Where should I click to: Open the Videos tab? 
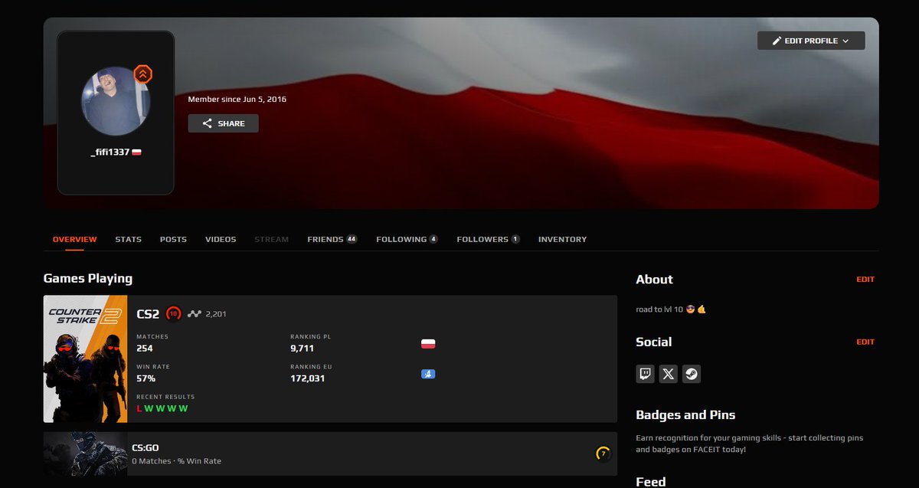tap(221, 239)
